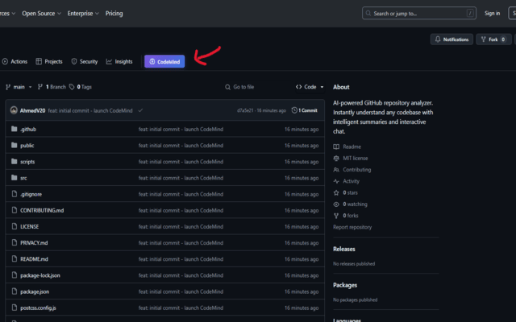The height and width of the screenshot is (322, 516).
Task: Click the star icon beside 0 stars
Action: pos(336,193)
